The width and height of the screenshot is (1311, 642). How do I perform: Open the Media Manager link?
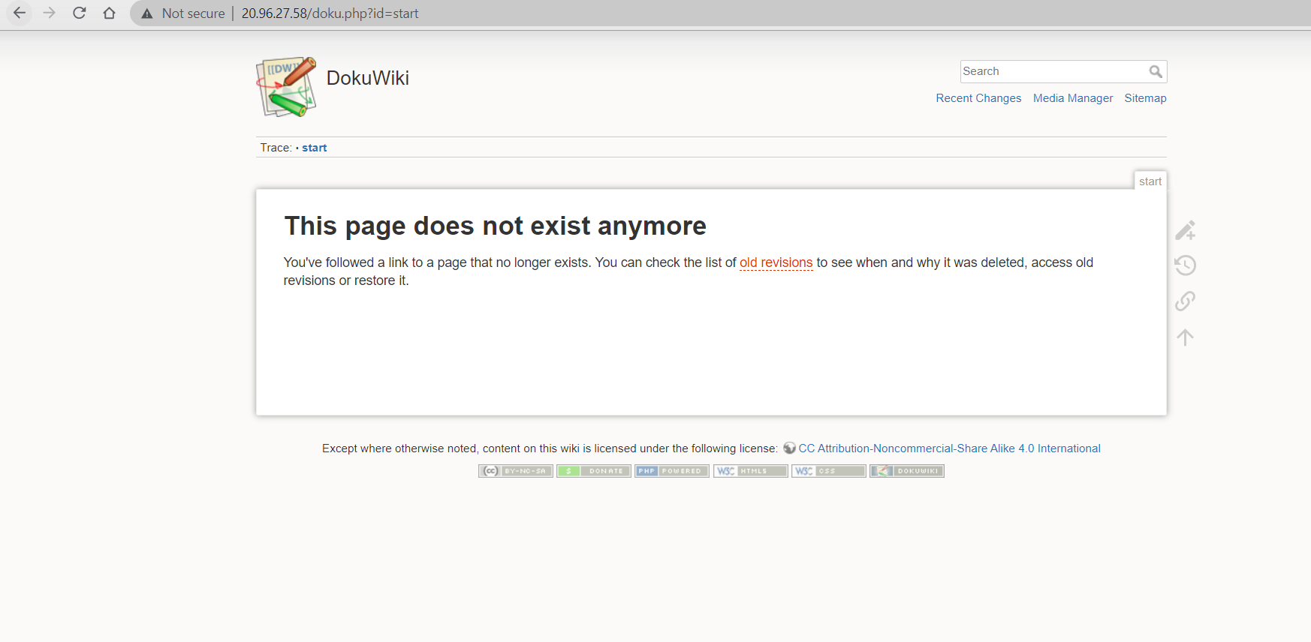pyautogui.click(x=1072, y=98)
